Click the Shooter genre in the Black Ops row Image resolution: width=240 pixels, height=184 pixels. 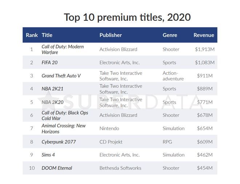171,115
